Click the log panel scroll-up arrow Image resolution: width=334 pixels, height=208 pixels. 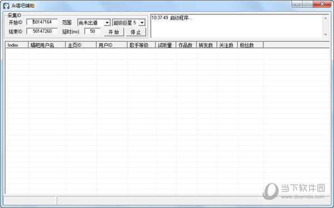tap(326, 18)
